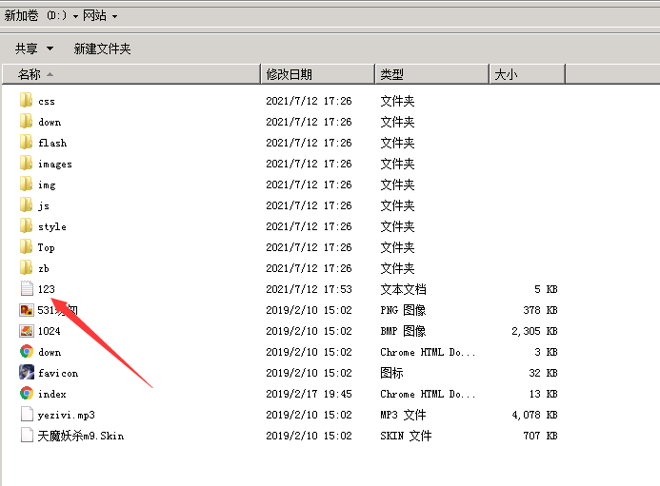Click the Chrome icon of the 3 KB down file
This screenshot has height=486, width=660.
pyautogui.click(x=27, y=352)
